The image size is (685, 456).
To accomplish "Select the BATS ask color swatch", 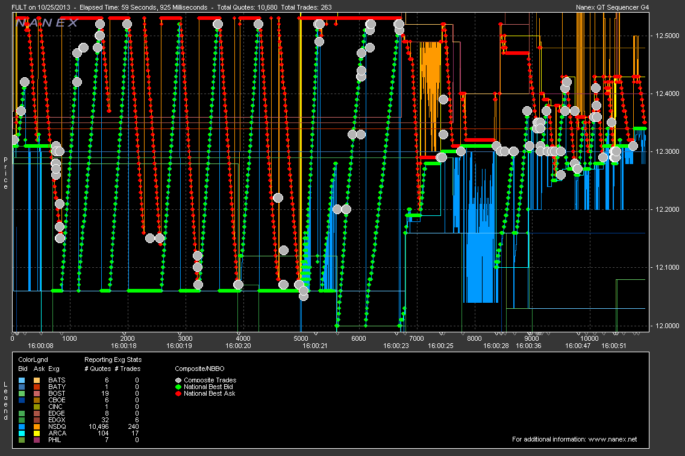I will coord(37,381).
